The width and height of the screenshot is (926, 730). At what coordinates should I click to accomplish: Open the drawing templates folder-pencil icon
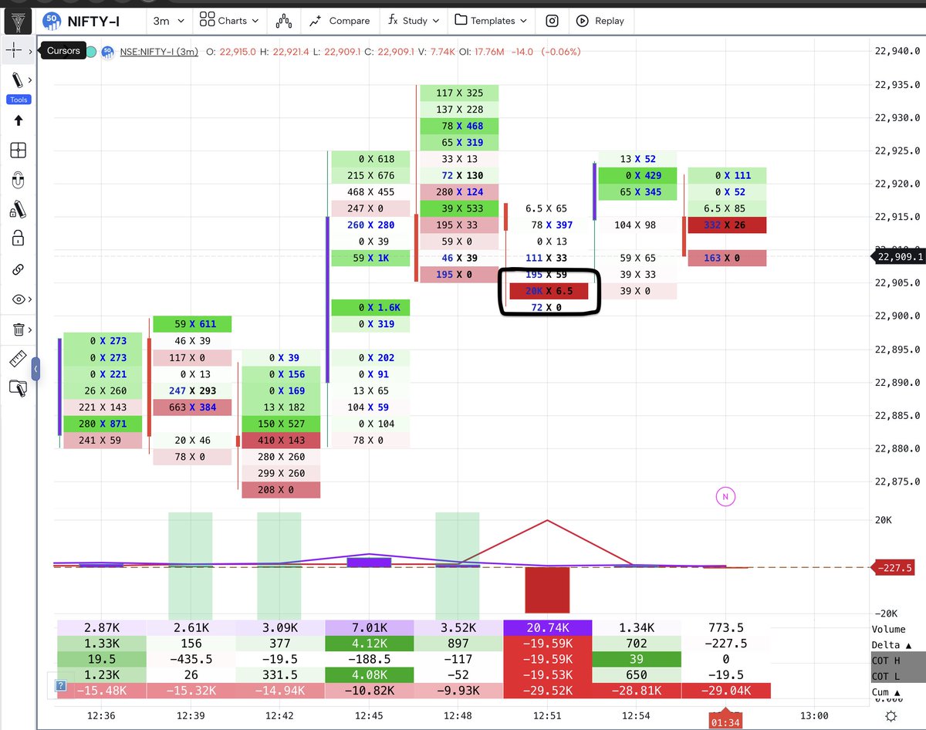coord(19,388)
